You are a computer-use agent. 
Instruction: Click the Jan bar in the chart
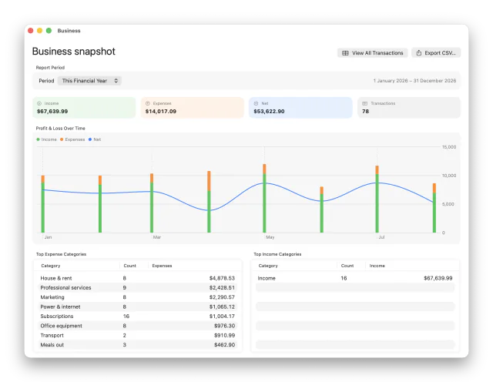pos(43,204)
